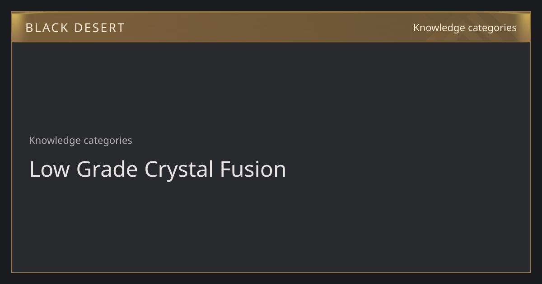Screen dimensions: 542x284
Task: Click the gold border line at the panel bottom
Action: click(x=271, y=272)
